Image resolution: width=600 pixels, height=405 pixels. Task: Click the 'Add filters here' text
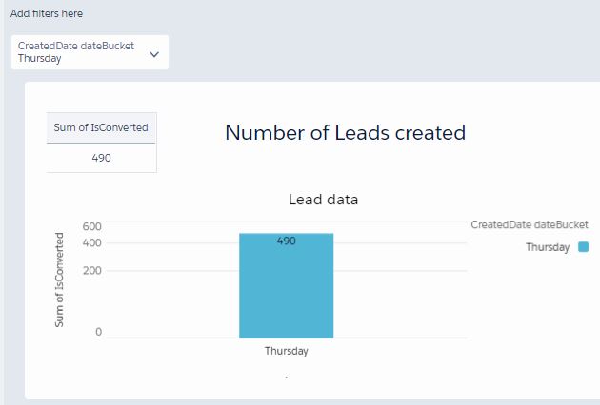[46, 16]
